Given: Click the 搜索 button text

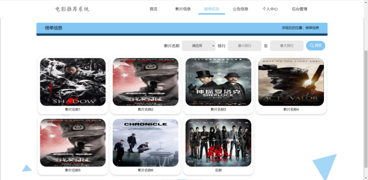Looking at the screenshot, I should pyautogui.click(x=319, y=46).
